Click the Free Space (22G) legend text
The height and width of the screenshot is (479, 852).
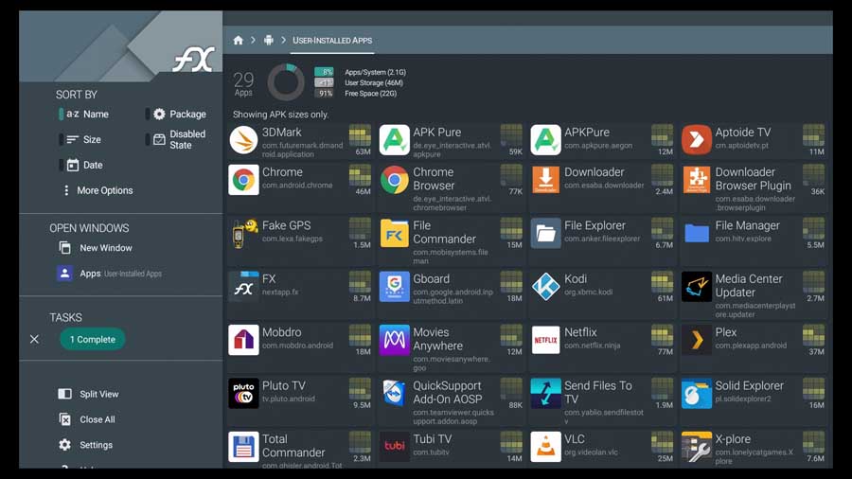(x=370, y=94)
